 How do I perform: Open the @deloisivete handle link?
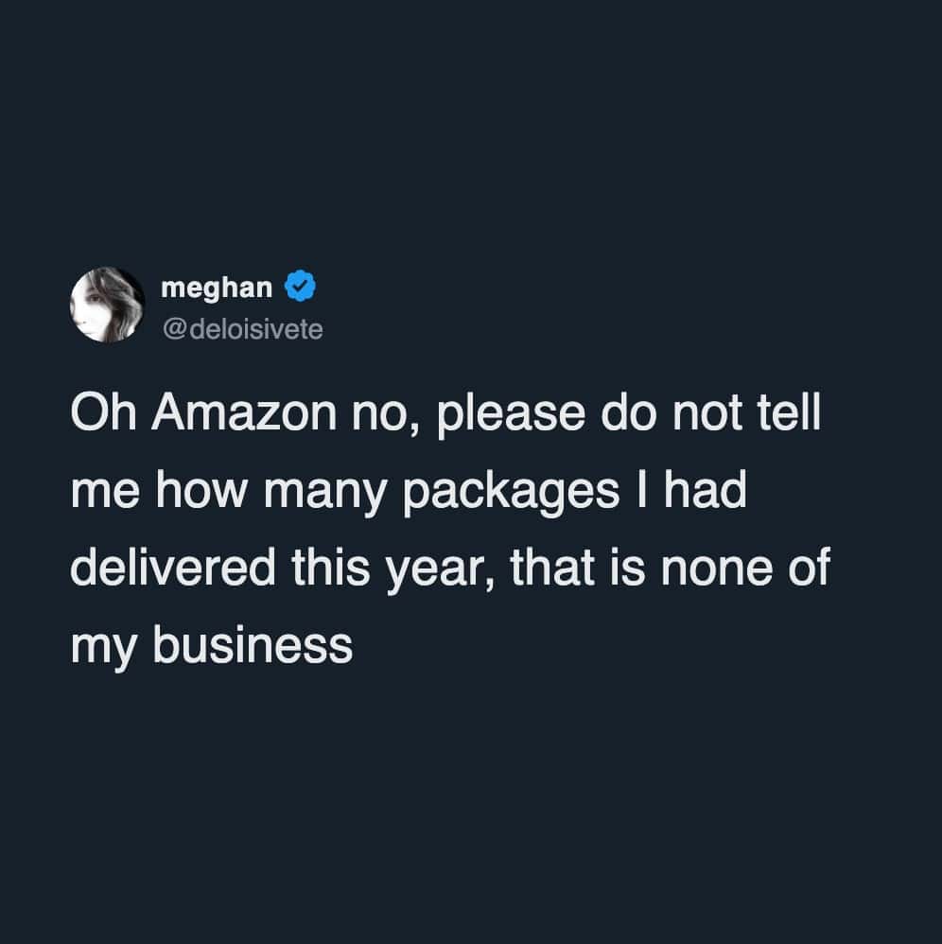pos(242,329)
